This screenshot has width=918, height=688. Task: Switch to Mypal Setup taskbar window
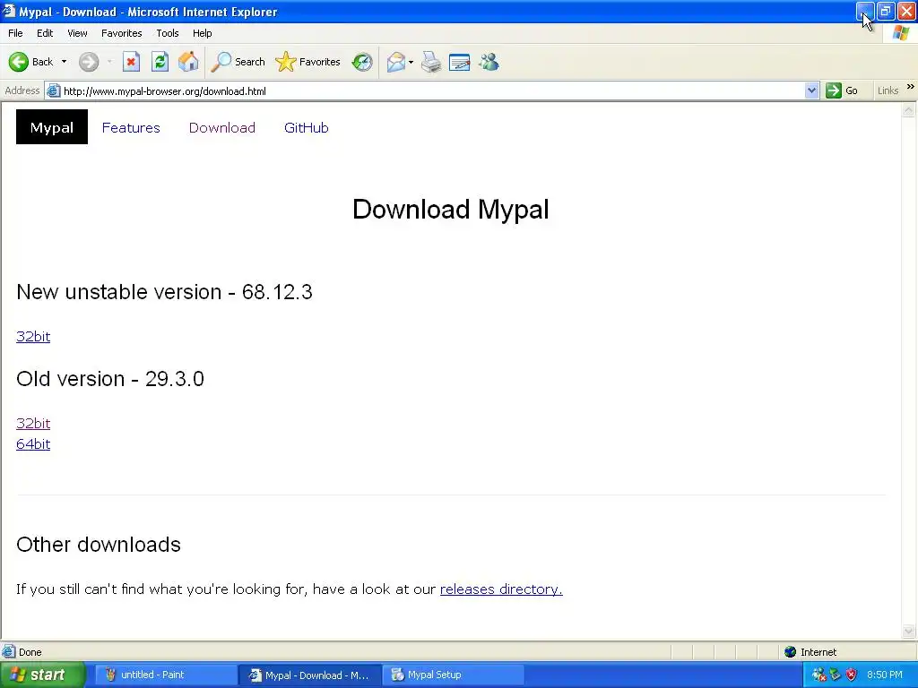454,675
